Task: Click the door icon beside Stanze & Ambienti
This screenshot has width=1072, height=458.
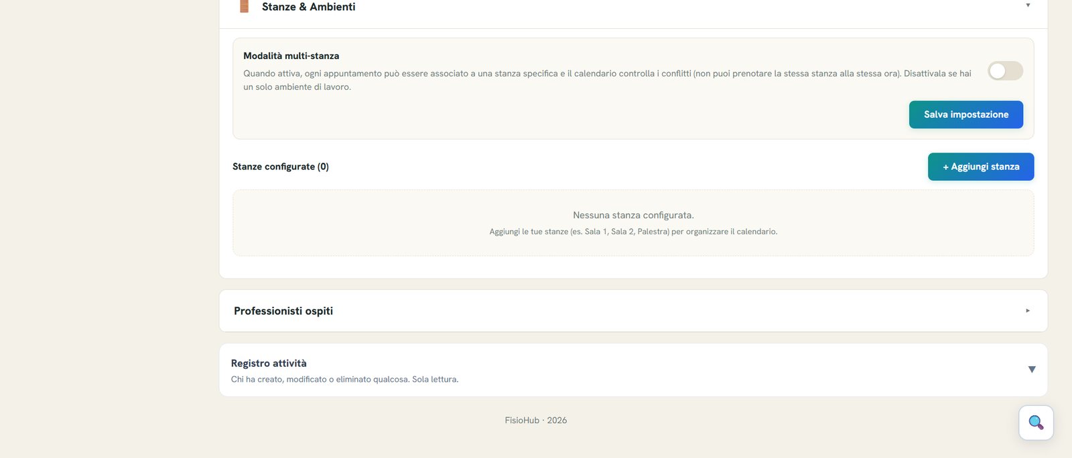Action: (x=245, y=7)
